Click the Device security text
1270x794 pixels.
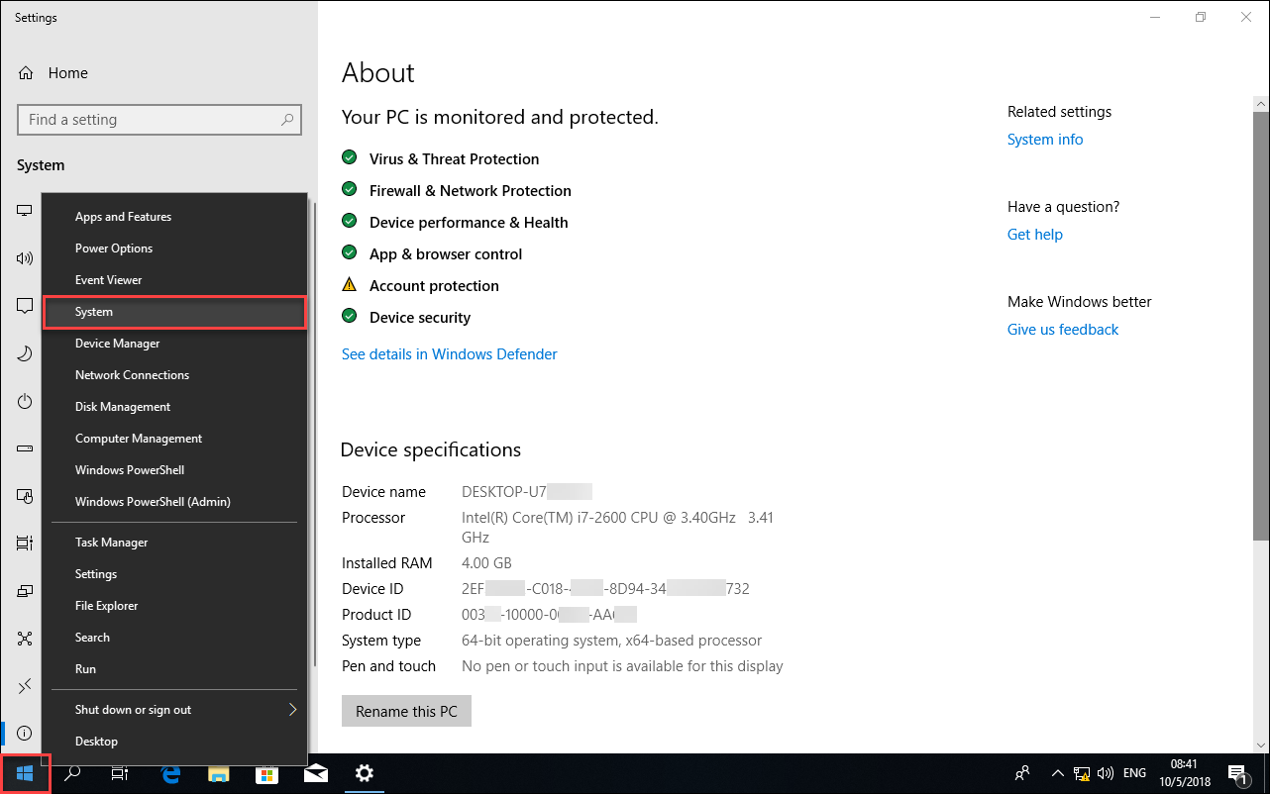coord(420,318)
